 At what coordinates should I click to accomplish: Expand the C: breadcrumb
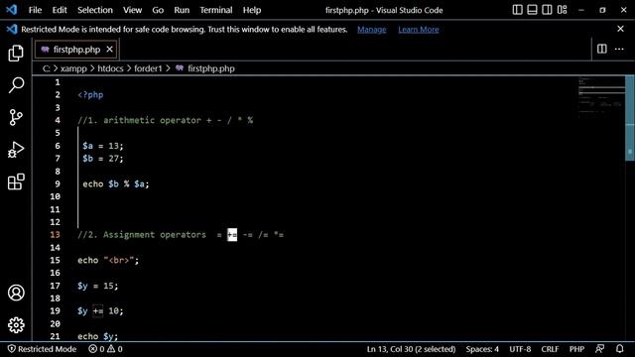tap(47, 68)
